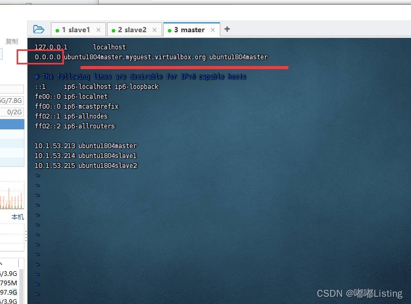Image resolution: width=411 pixels, height=304 pixels.
Task: Click the ff02::2 ip6-allrouters line
Action: click(75, 126)
